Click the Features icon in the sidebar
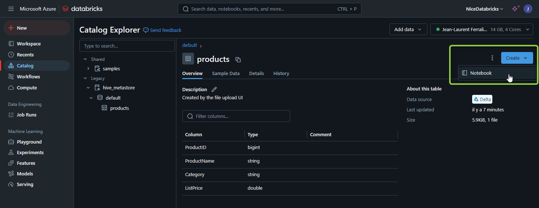The image size is (539, 208). [x=11, y=163]
